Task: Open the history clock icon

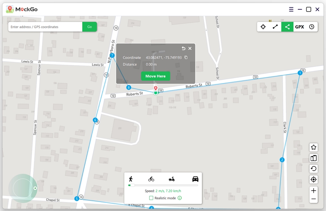Action: click(x=312, y=27)
